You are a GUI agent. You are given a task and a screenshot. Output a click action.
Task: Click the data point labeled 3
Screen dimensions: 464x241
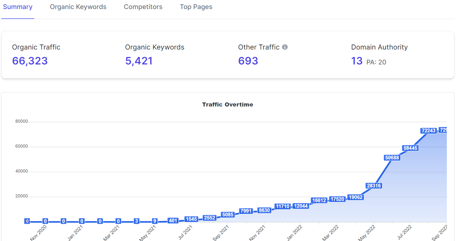(137, 221)
